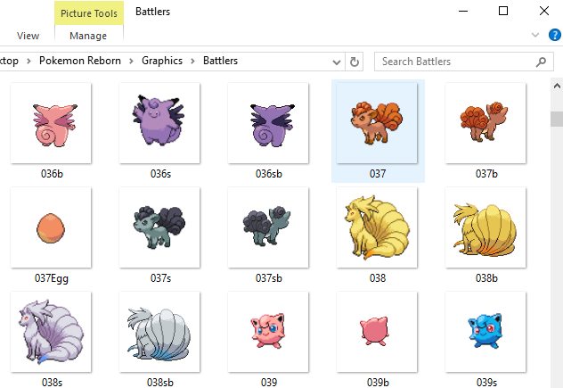Click the magnifier icon in Search Battlers
The image size is (563, 388).
pos(541,62)
